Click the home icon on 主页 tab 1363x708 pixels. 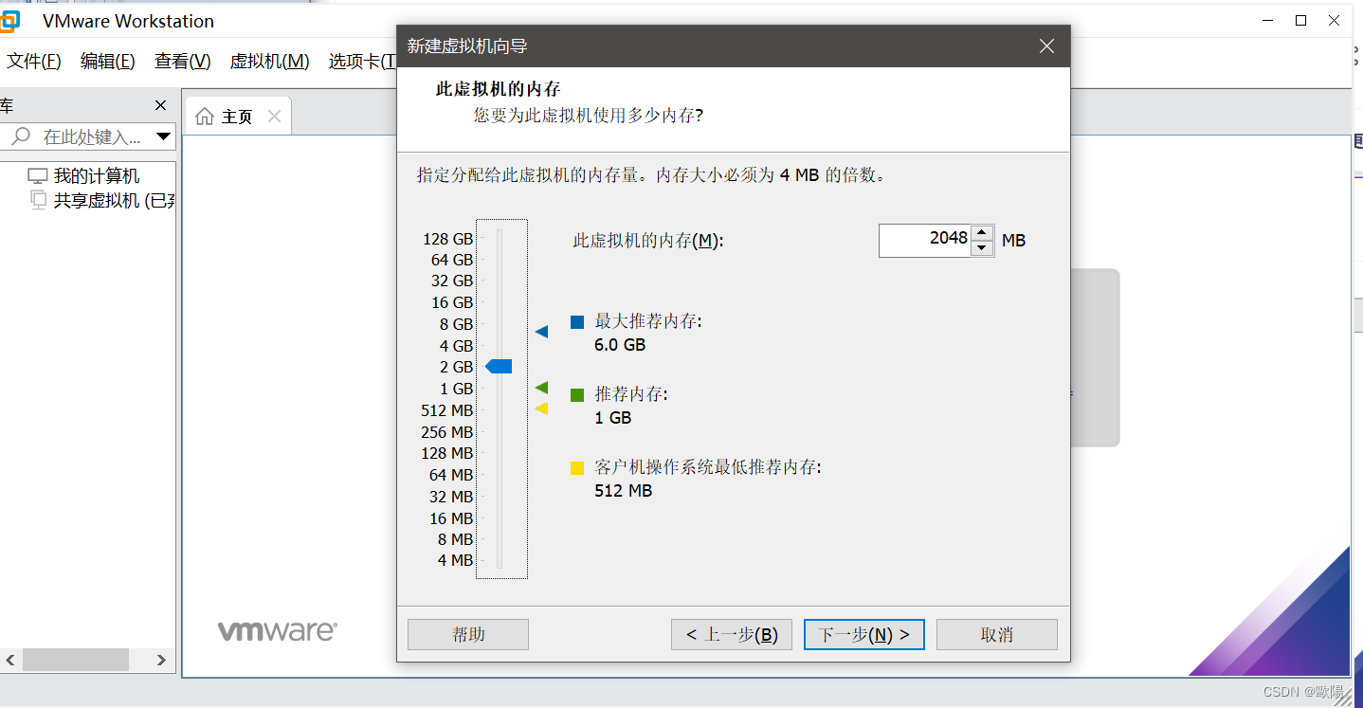tap(204, 117)
